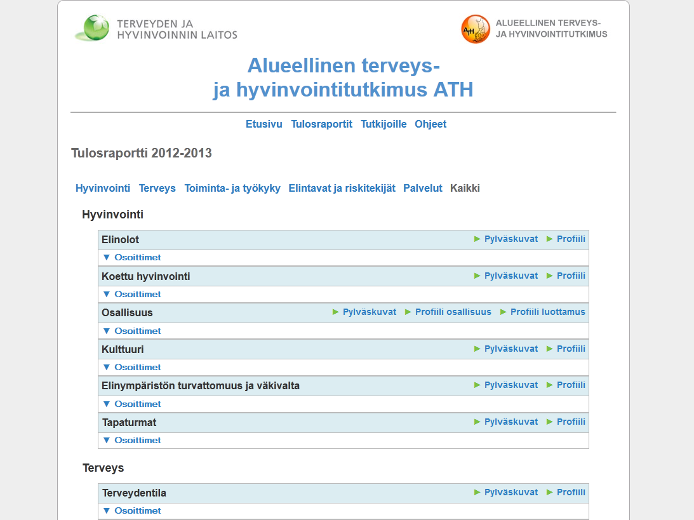The width and height of the screenshot is (694, 520).
Task: Click the Tapaturmat row heading
Action: 130,422
